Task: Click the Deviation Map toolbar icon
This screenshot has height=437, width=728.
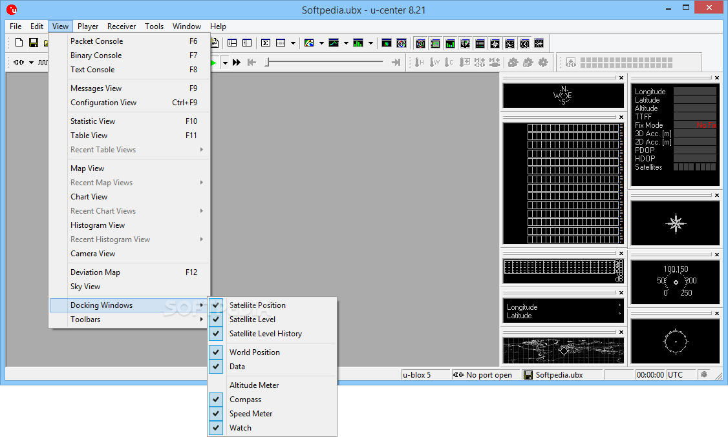Action: [x=386, y=43]
